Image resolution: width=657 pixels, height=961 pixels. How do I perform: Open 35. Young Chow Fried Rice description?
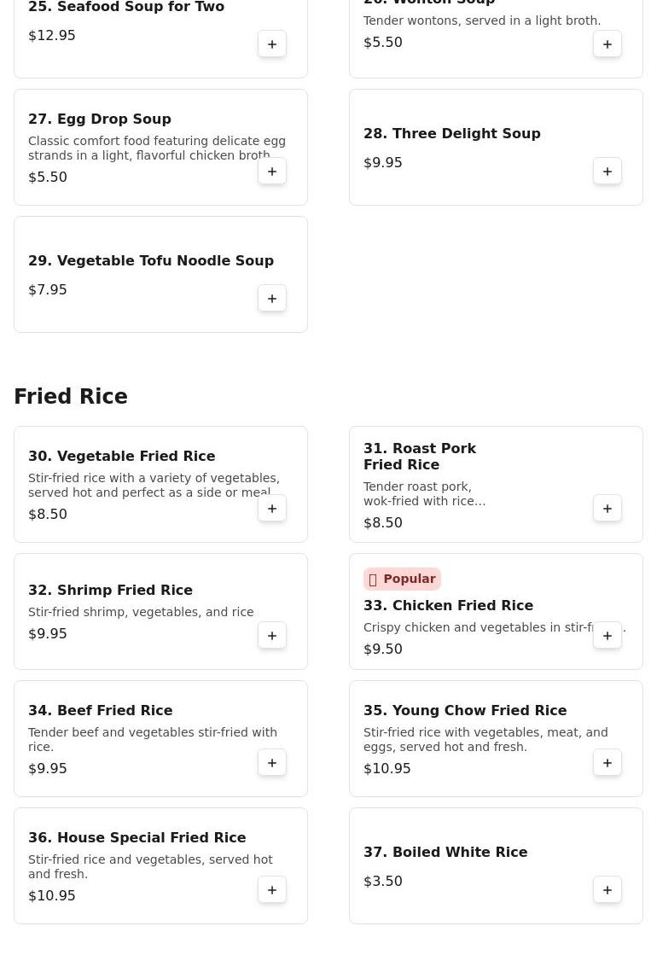point(485,739)
